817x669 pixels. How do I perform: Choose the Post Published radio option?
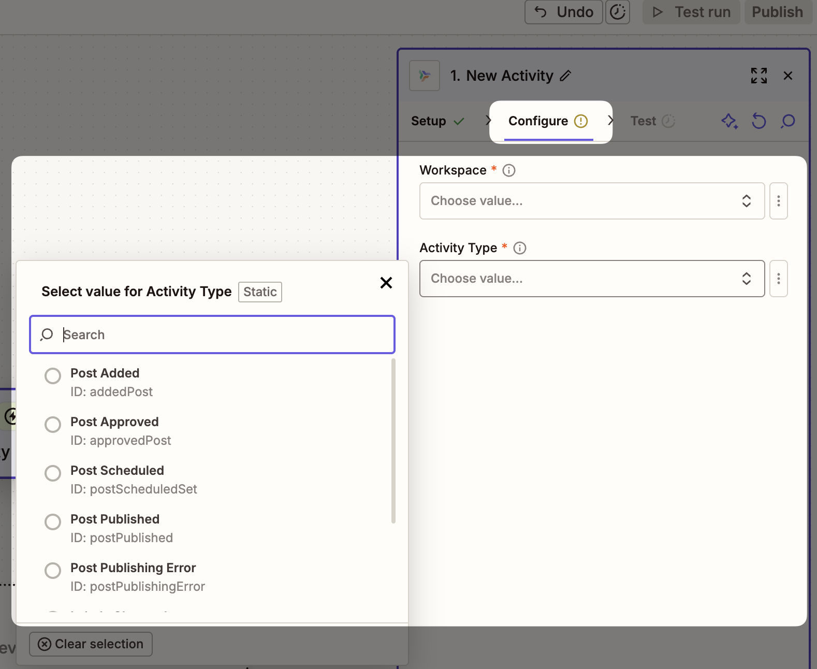[x=53, y=522]
